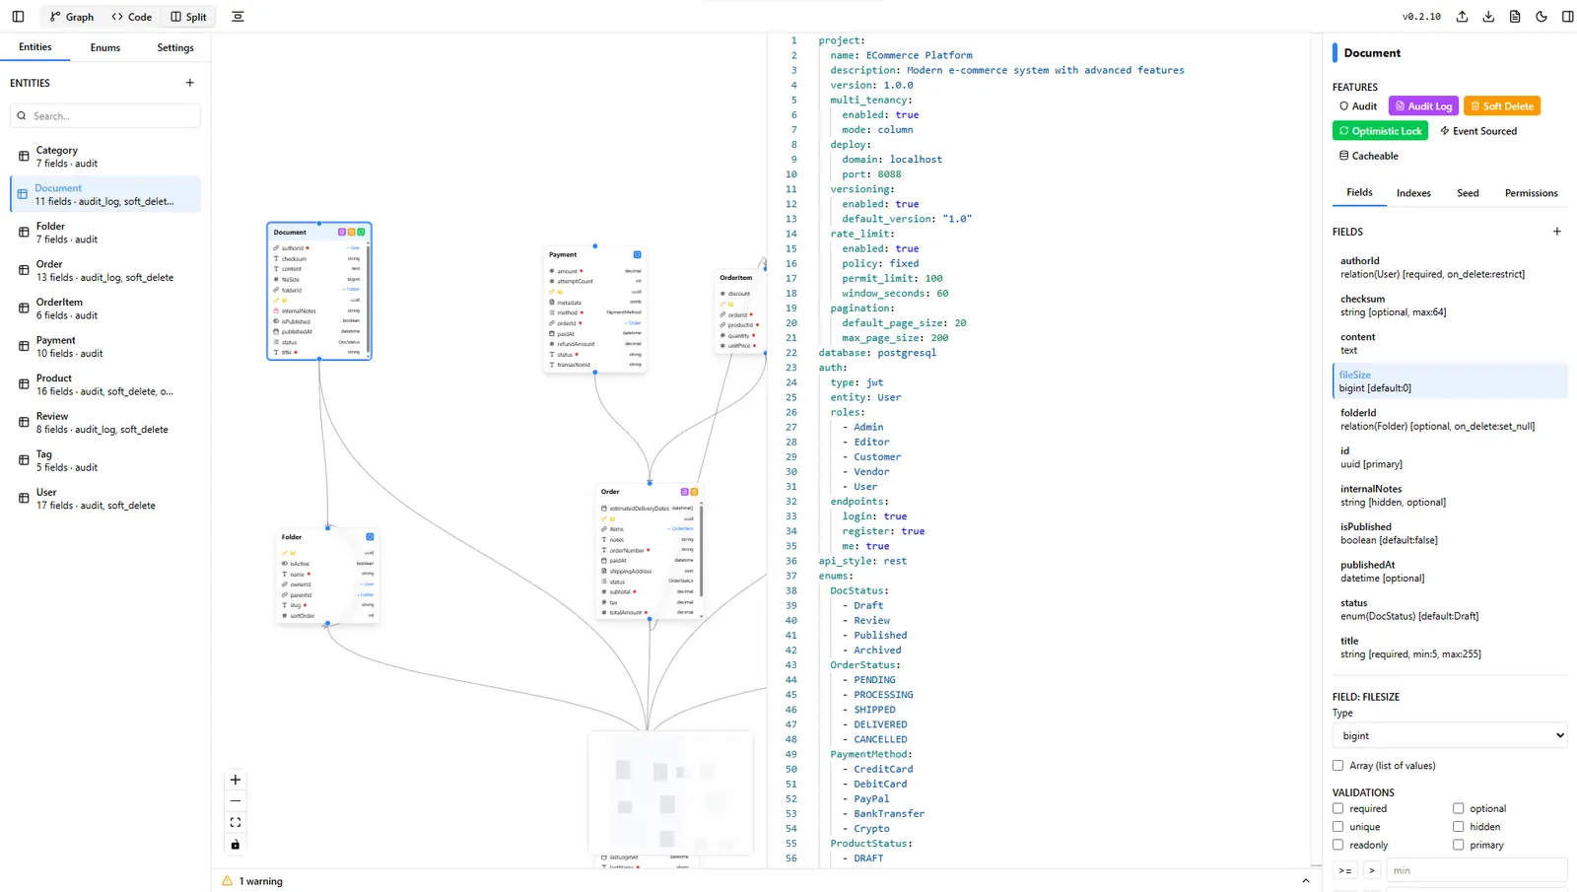This screenshot has height=892, width=1577.
Task: Check the optional validation checkbox
Action: pos(1459,808)
